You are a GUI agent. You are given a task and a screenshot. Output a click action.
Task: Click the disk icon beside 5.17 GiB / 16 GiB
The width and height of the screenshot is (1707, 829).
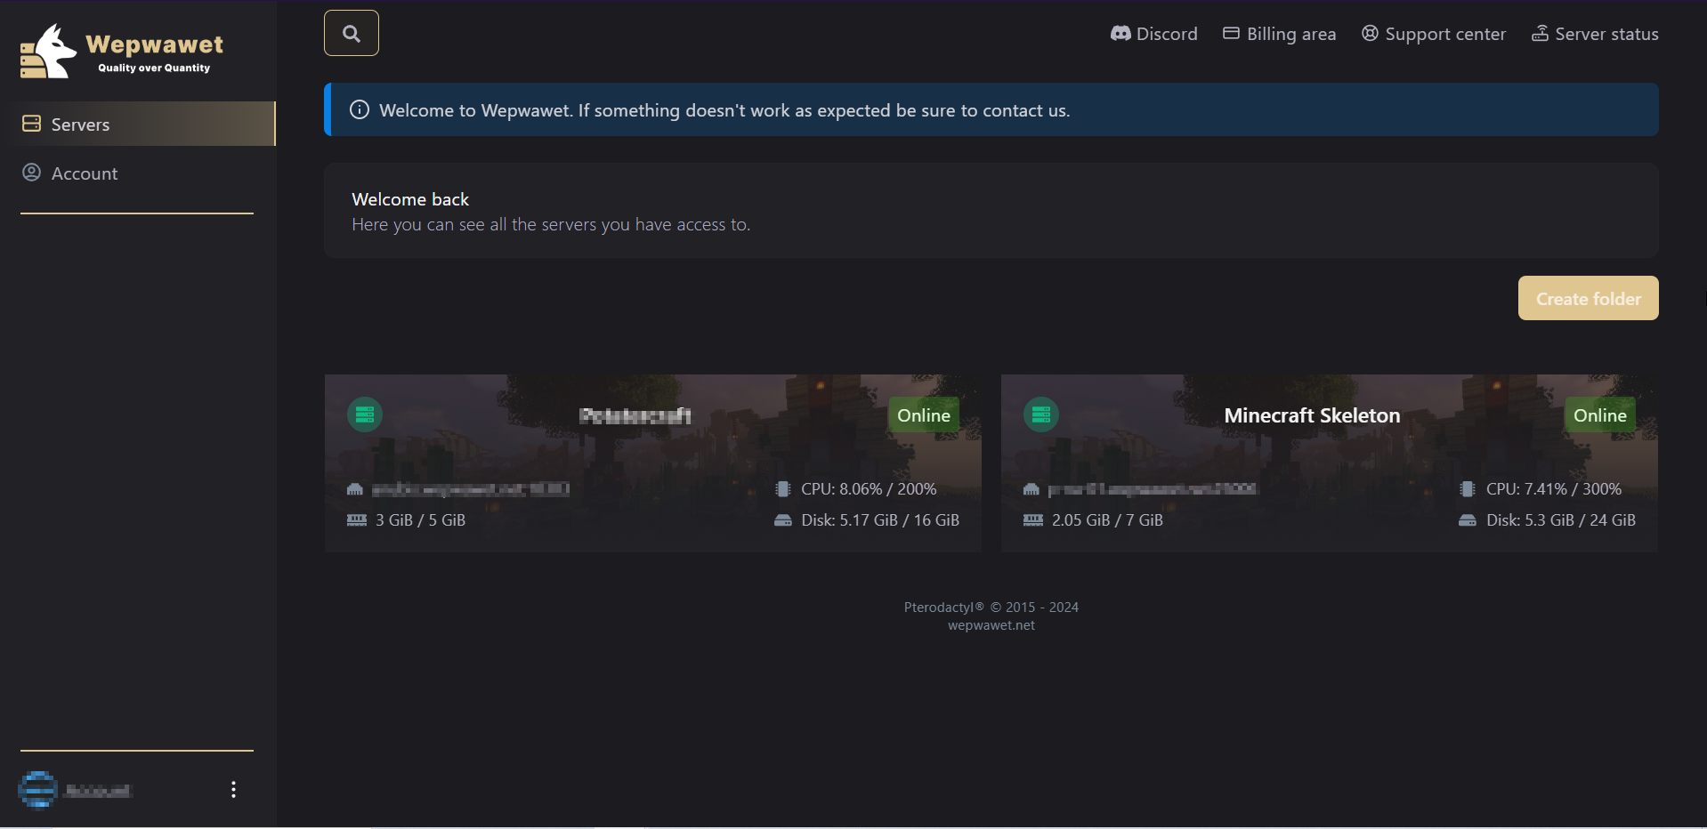783,520
